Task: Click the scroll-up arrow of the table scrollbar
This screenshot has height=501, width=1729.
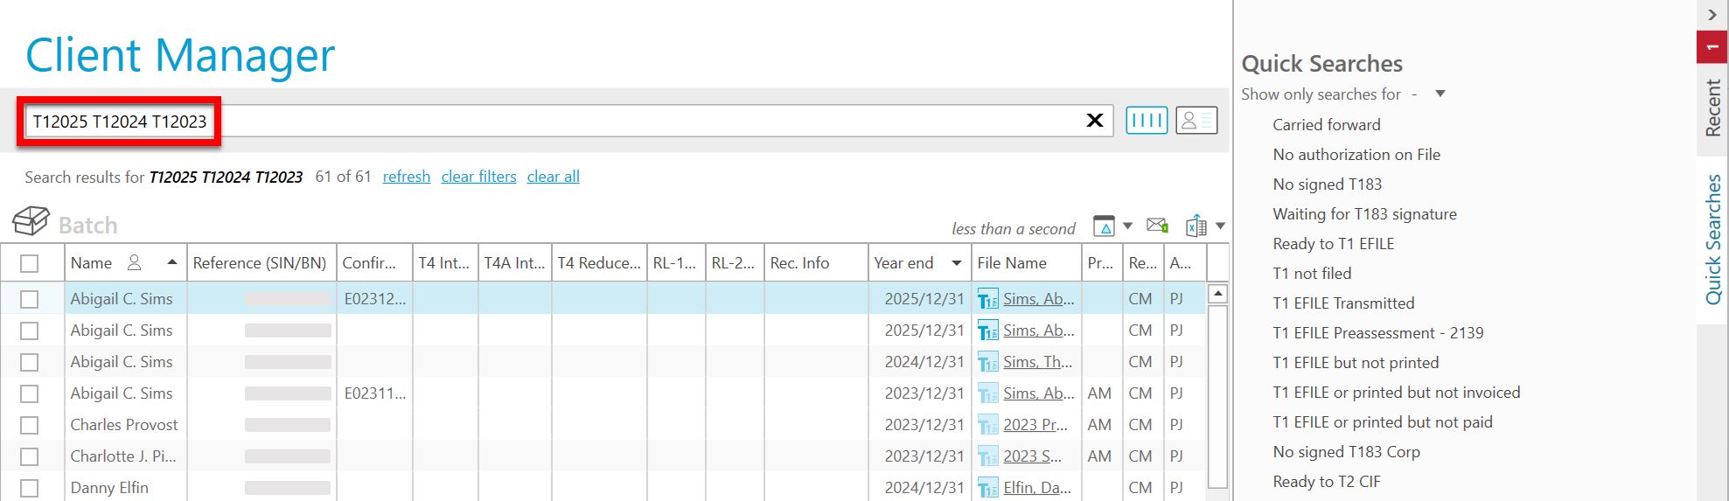Action: [1217, 294]
